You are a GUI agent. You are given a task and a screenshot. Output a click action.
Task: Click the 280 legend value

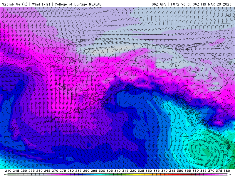[x=70, y=171]
